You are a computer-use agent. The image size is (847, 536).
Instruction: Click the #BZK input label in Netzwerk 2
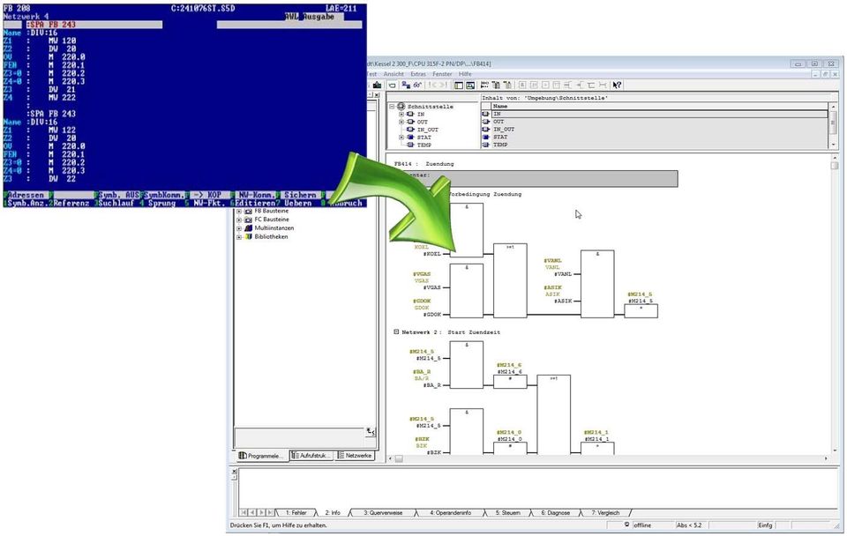tap(434, 451)
